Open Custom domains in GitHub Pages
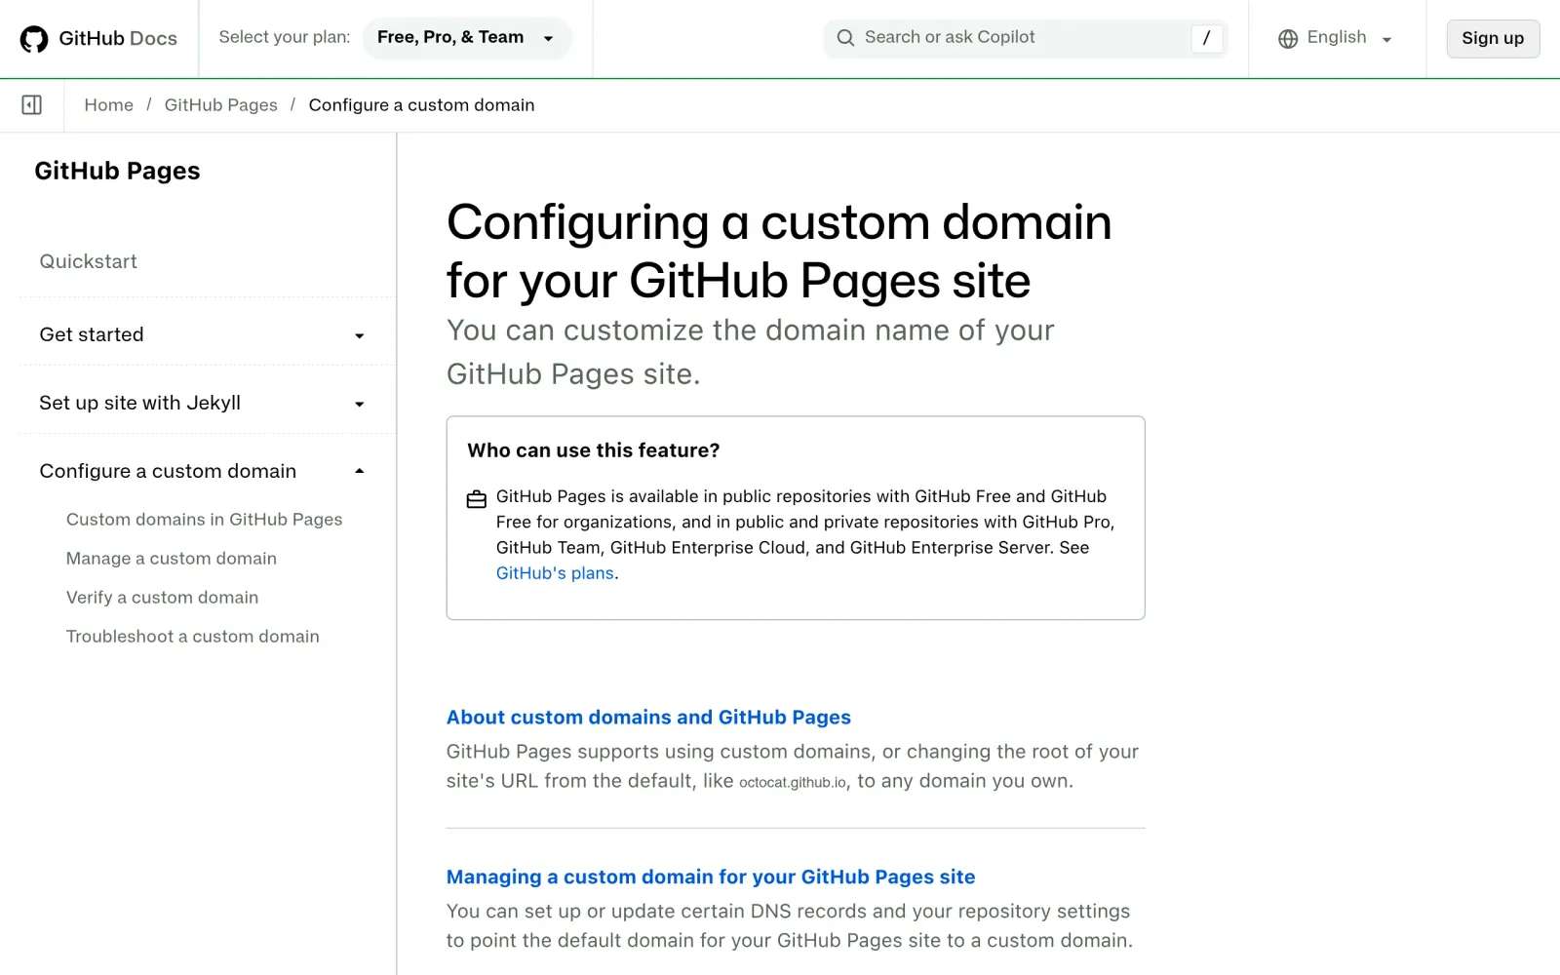This screenshot has height=975, width=1560. (204, 520)
